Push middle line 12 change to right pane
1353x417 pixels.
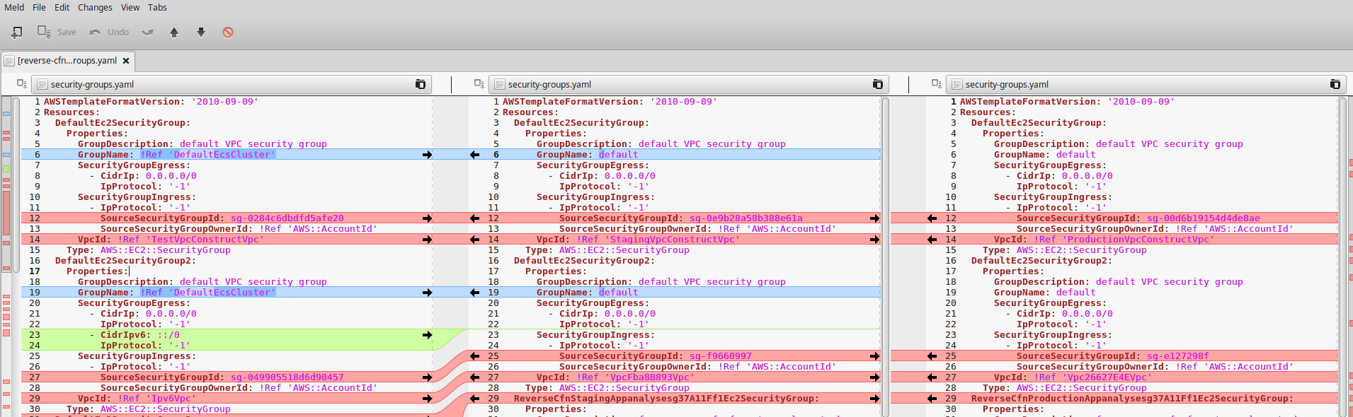(x=874, y=218)
